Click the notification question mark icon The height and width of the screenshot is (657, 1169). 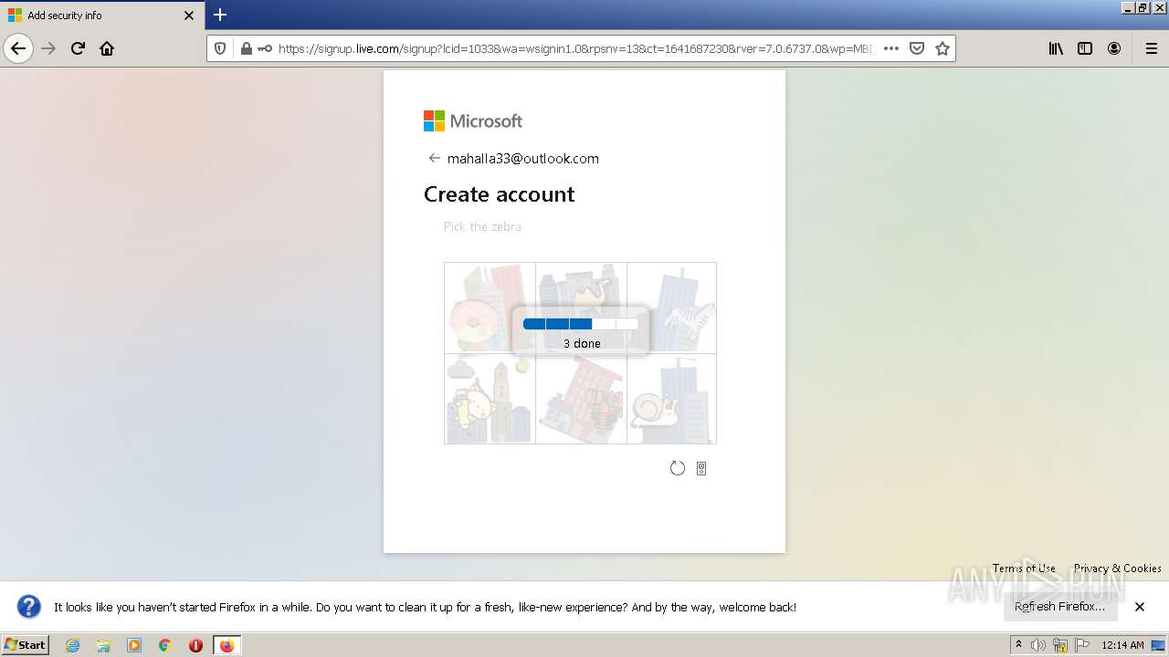(29, 607)
